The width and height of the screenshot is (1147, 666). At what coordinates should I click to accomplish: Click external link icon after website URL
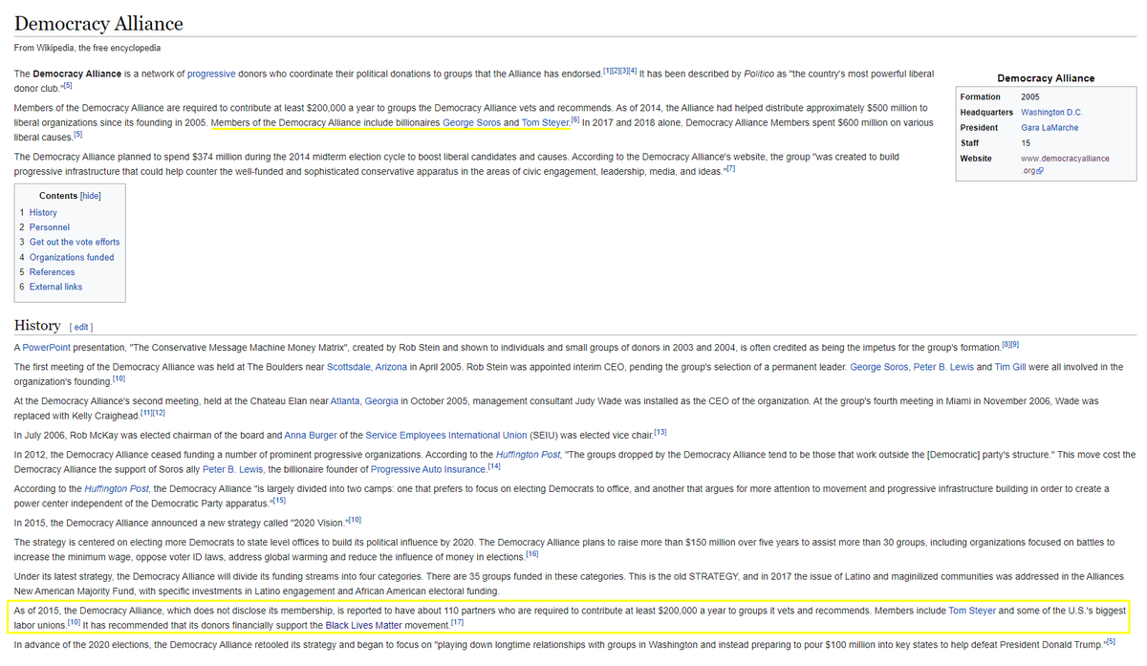pyautogui.click(x=1041, y=171)
